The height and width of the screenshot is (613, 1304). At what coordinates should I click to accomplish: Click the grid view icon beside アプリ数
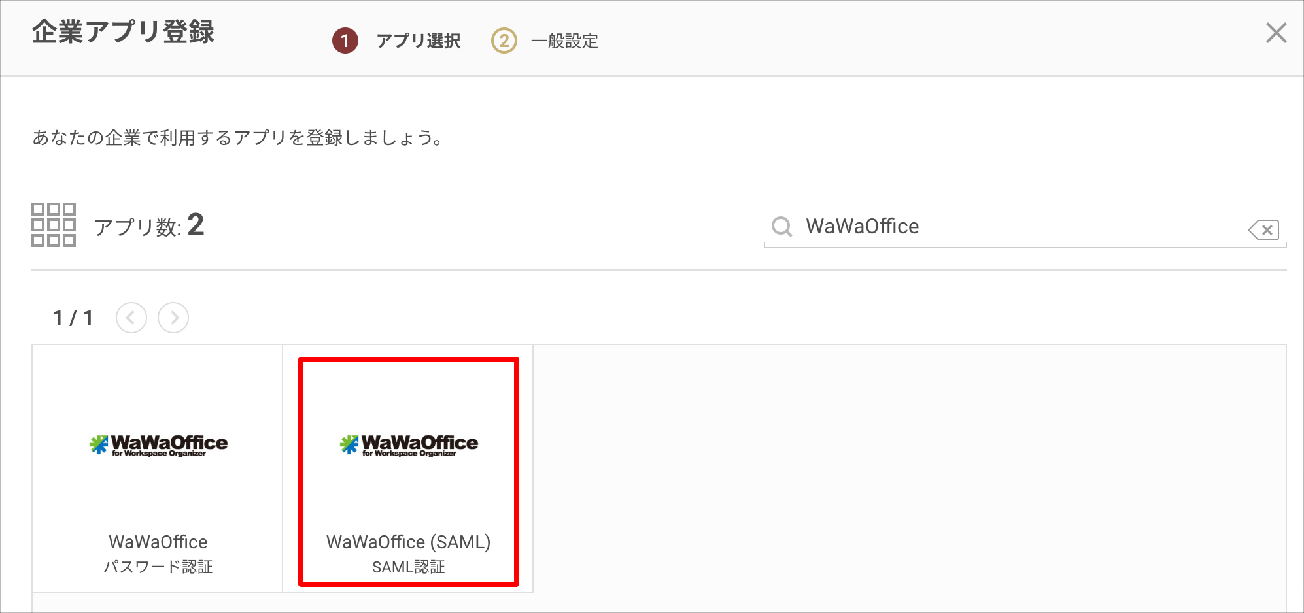pos(54,225)
